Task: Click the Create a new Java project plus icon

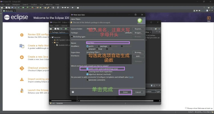Action: click(22, 57)
